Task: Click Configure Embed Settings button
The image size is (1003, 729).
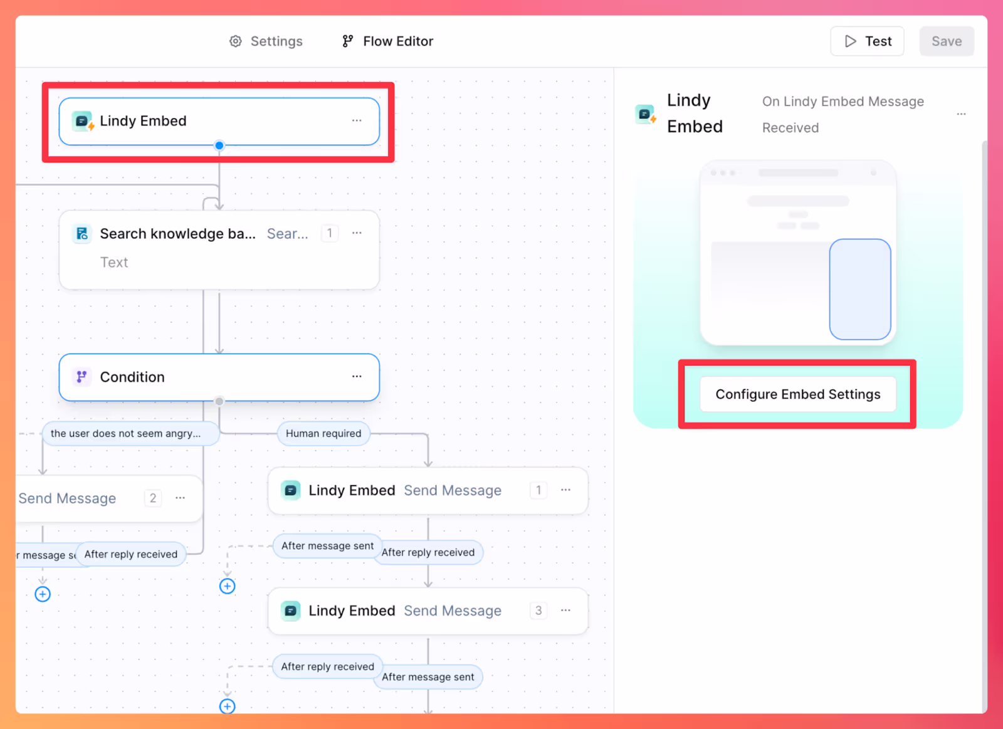Action: click(x=797, y=394)
